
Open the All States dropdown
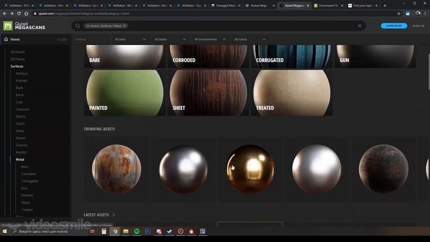[170, 39]
